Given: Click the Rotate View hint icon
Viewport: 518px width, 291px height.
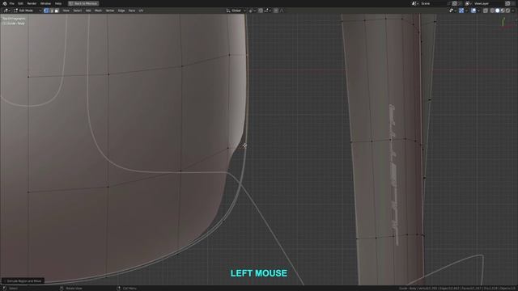Looking at the screenshot, I should (62, 289).
